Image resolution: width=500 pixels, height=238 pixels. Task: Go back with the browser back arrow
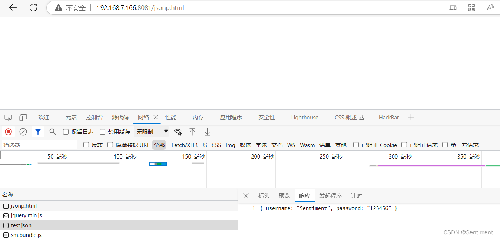pos(13,8)
